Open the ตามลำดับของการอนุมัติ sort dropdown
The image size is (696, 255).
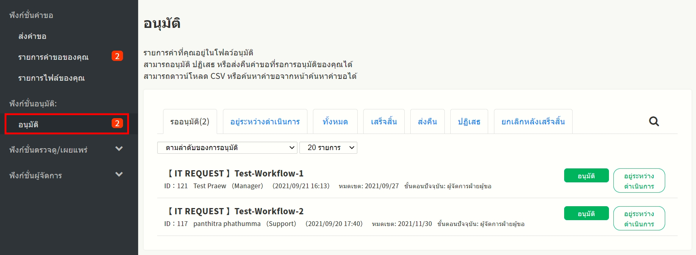click(227, 147)
